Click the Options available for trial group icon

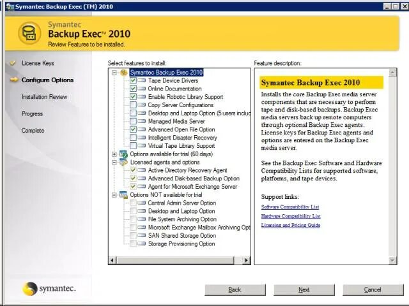(x=123, y=154)
